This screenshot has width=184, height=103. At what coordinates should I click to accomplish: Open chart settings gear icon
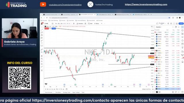pos(171,23)
